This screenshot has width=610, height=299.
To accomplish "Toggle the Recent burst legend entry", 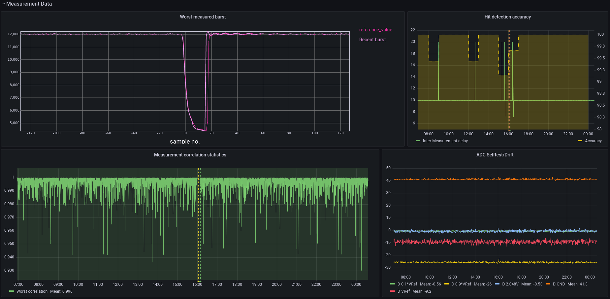I will (x=372, y=40).
